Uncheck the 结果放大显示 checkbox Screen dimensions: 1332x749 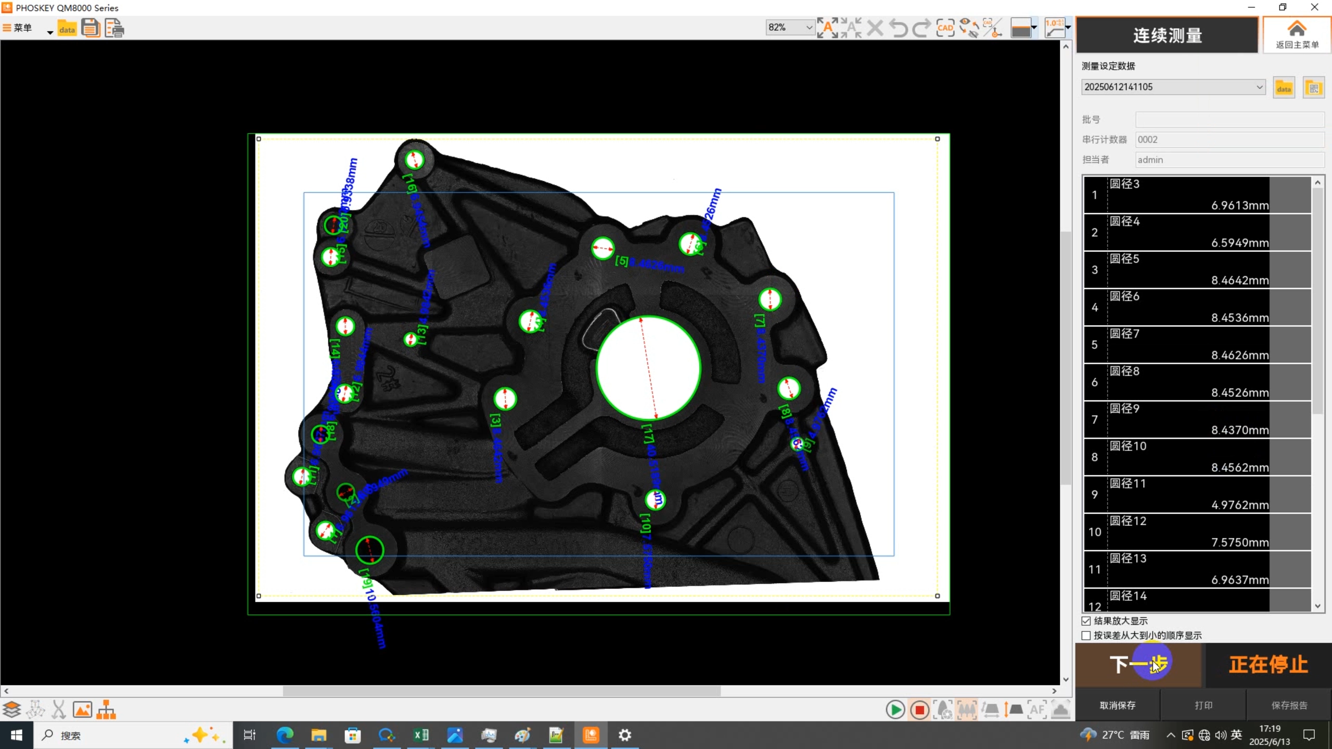pos(1086,621)
